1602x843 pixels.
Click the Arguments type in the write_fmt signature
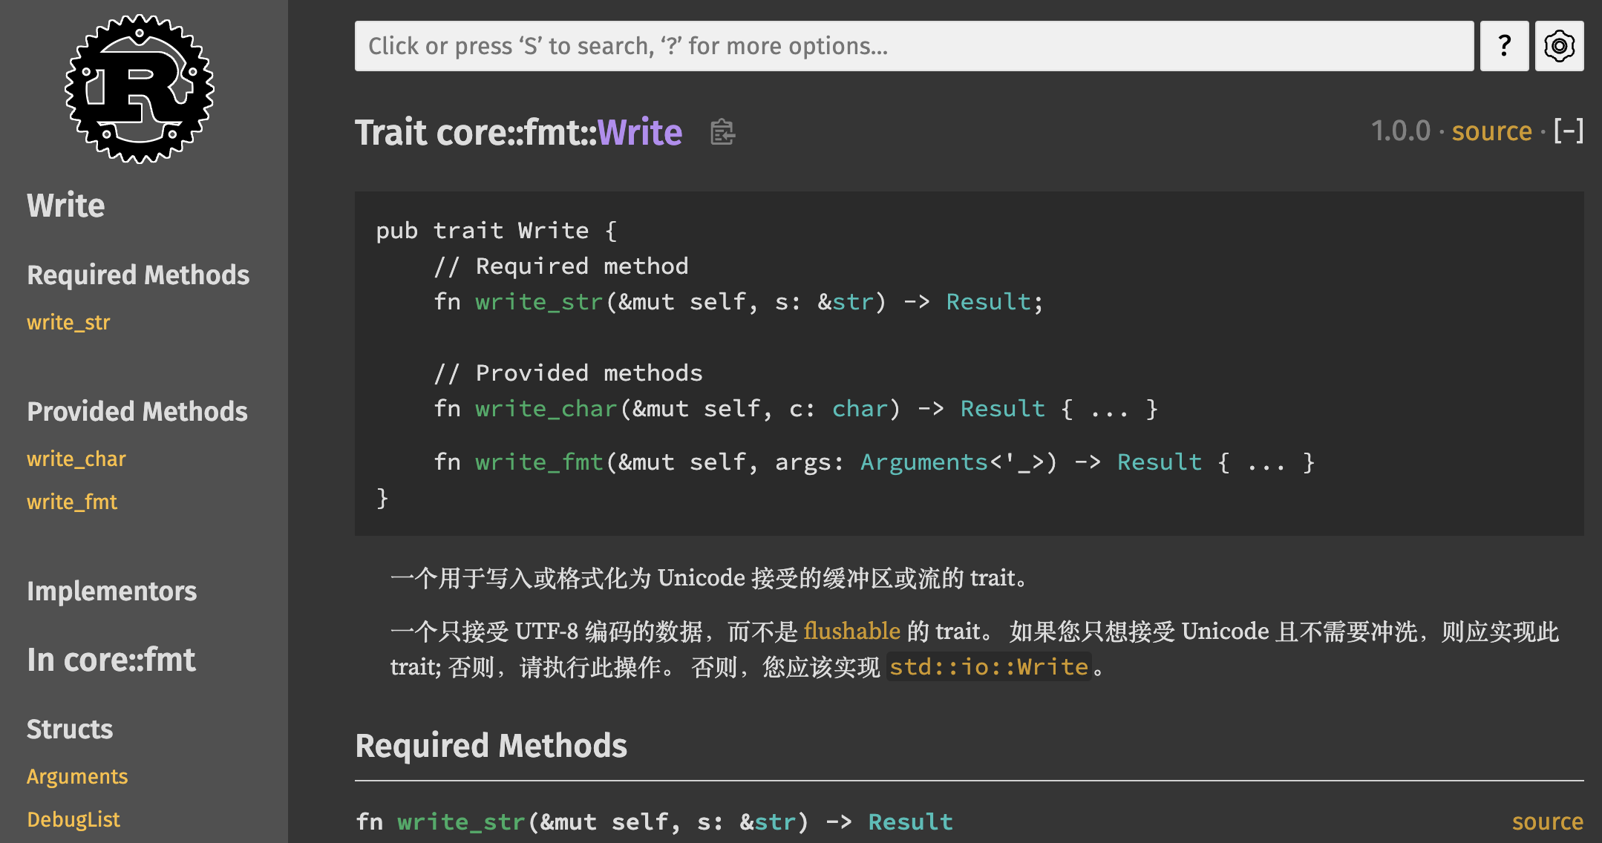[924, 462]
